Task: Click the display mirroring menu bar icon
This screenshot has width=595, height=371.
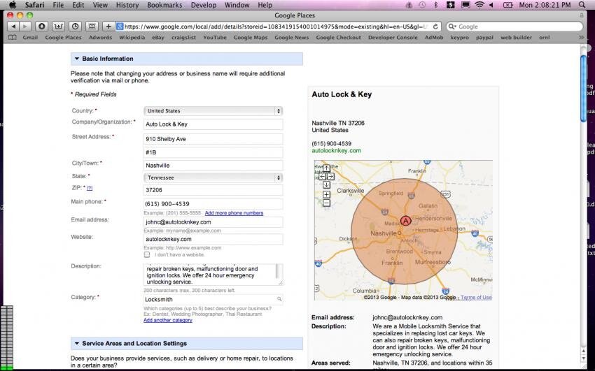Action: click(x=465, y=5)
